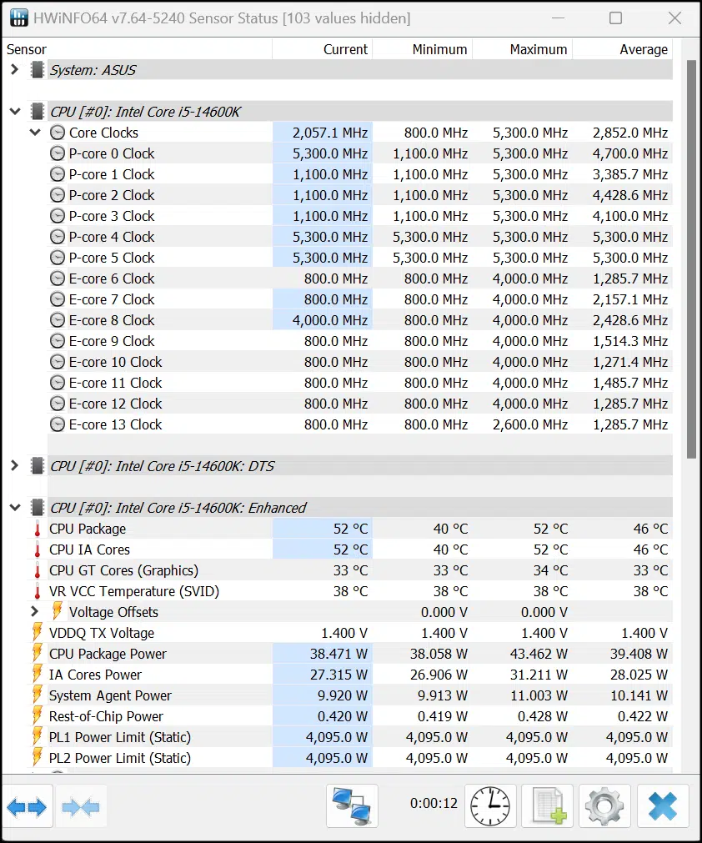Select the P-core 1 Clock row label
This screenshot has height=843, width=702.
pos(112,175)
